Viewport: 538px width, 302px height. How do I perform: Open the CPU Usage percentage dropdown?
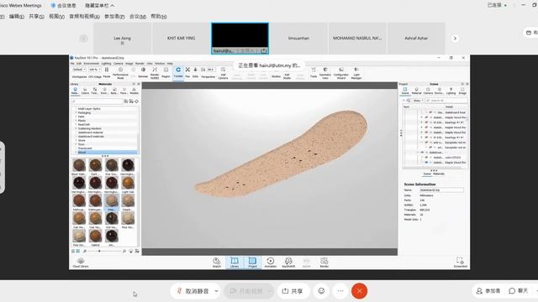point(94,70)
